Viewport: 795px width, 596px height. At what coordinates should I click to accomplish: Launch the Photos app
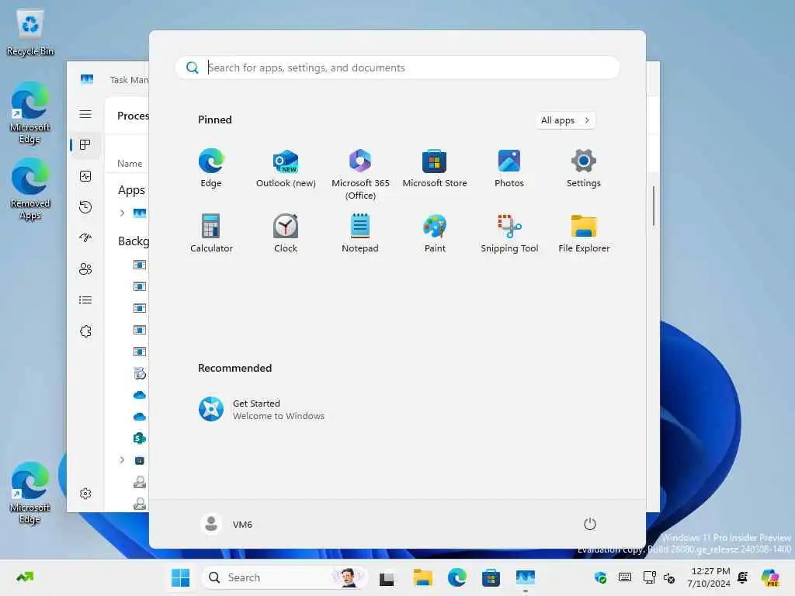coord(509,168)
